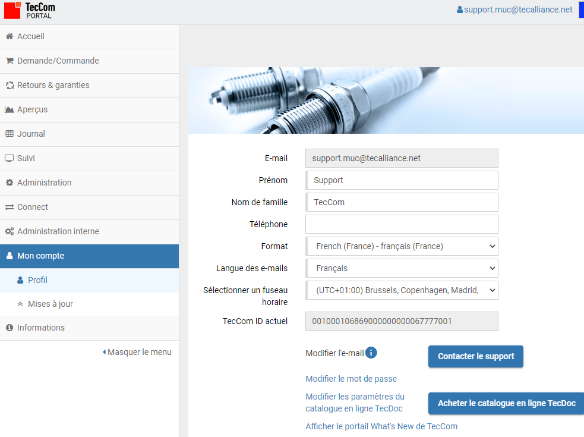Select the Demande/Commande shopping cart icon
This screenshot has height=437, width=584.
(9, 61)
